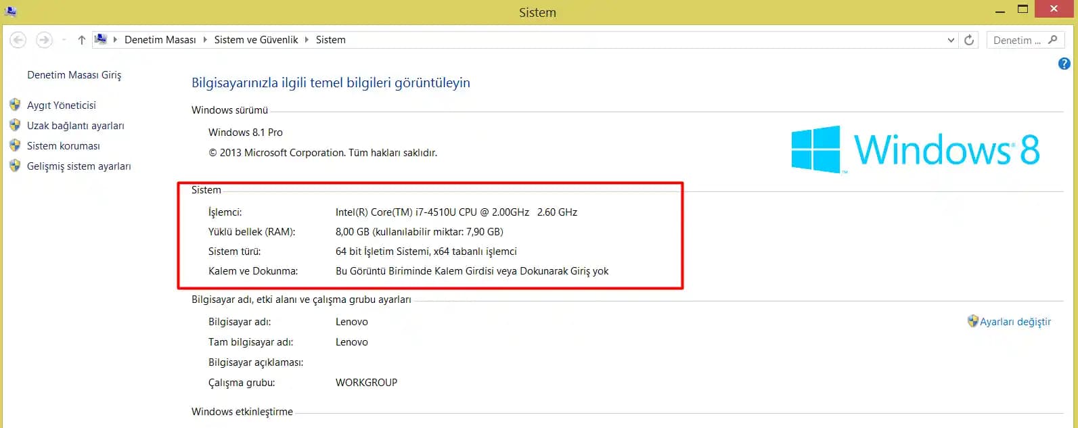Expand chevron after Sistem ve Güvenlik
This screenshot has width=1078, height=428.
click(307, 40)
